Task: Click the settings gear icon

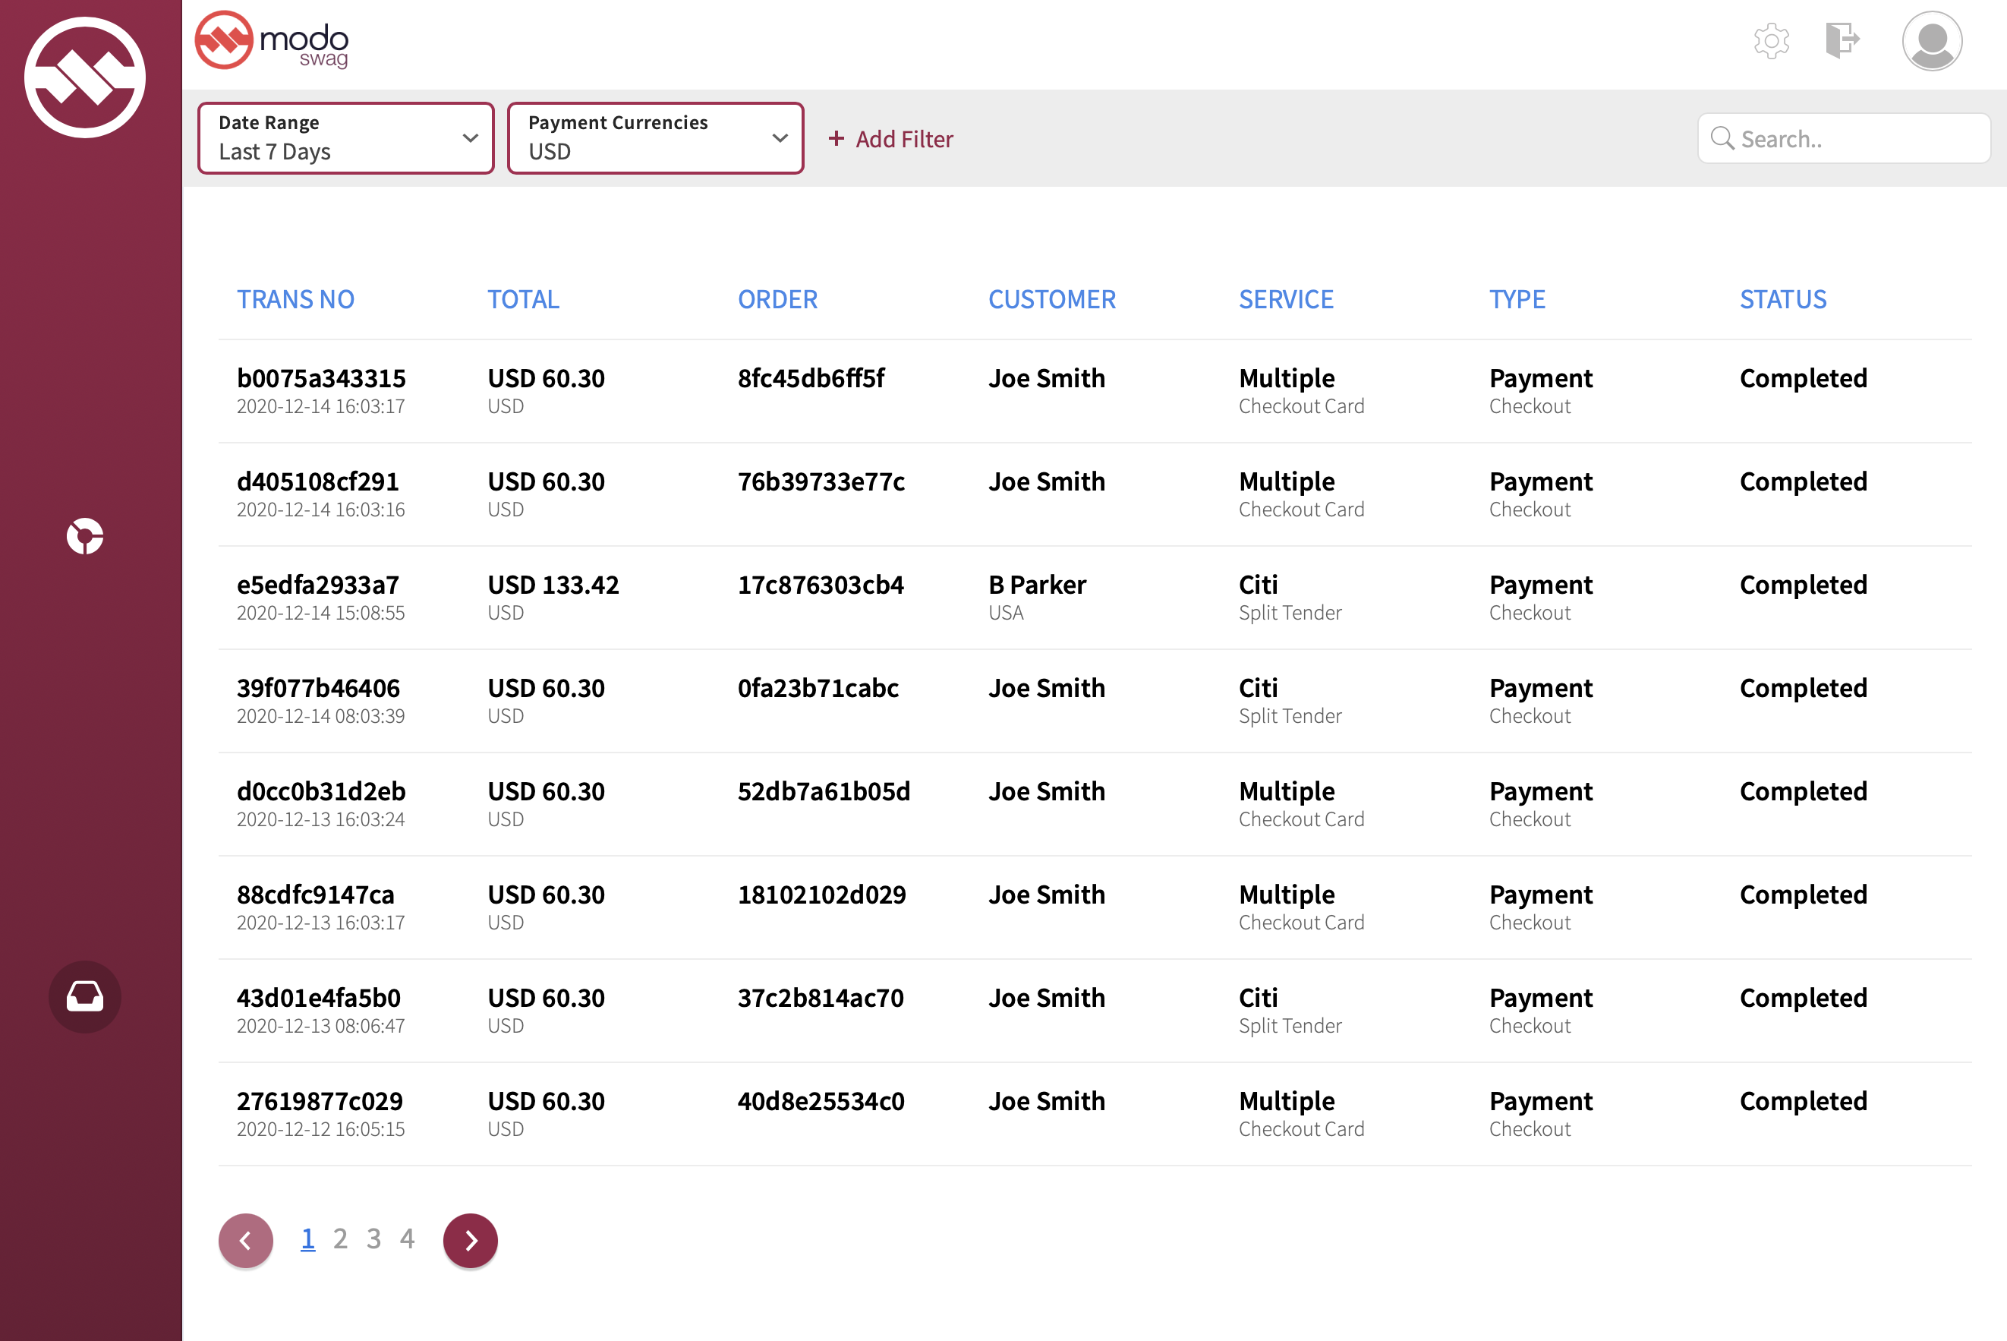Action: coord(1771,40)
